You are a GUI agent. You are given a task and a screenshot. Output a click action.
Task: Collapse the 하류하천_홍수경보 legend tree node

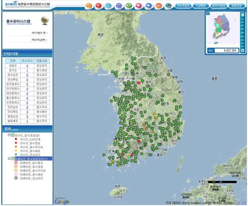pyautogui.click(x=9, y=158)
